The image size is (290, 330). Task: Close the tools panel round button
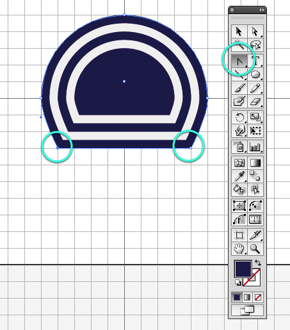pos(232,10)
